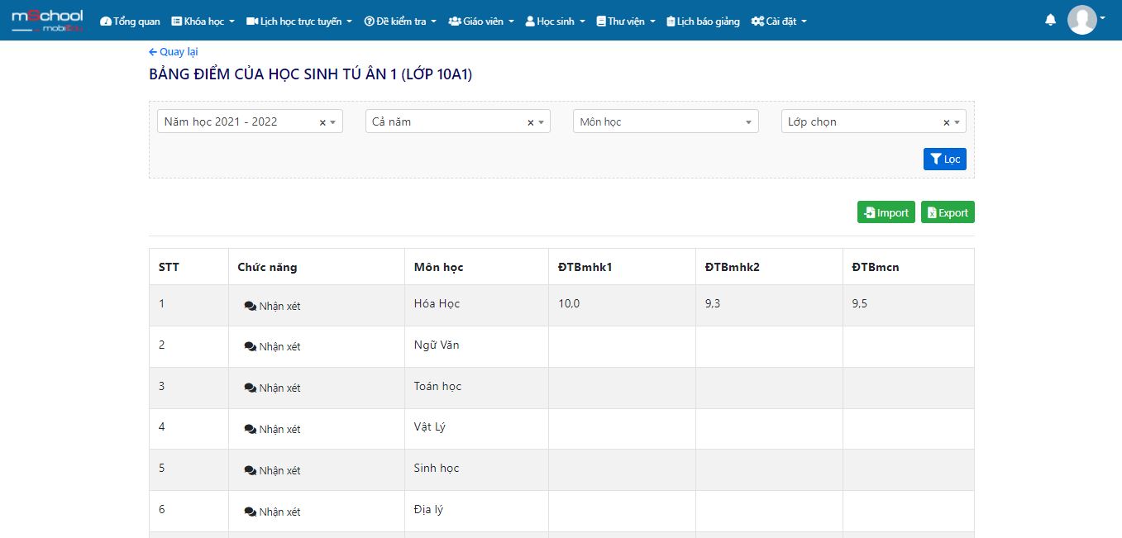
Task: Clear the Lớp chọn selection
Action: coord(947,122)
